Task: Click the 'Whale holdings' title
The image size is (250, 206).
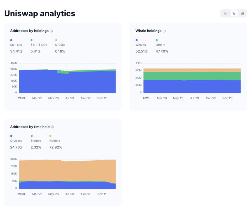Action: pyautogui.click(x=149, y=31)
